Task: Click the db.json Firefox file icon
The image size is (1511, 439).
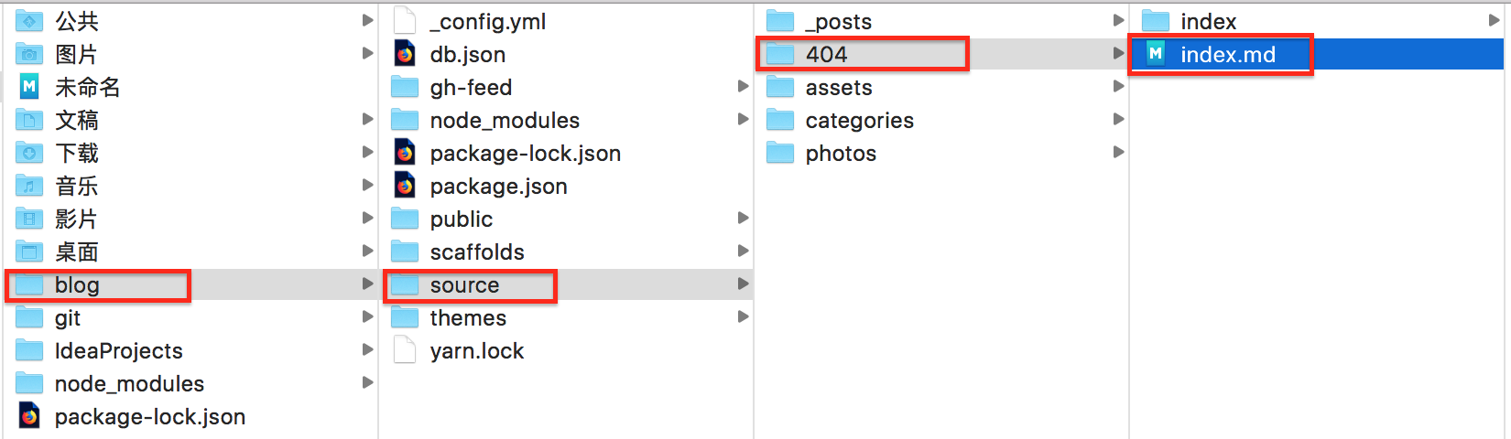Action: [x=405, y=54]
